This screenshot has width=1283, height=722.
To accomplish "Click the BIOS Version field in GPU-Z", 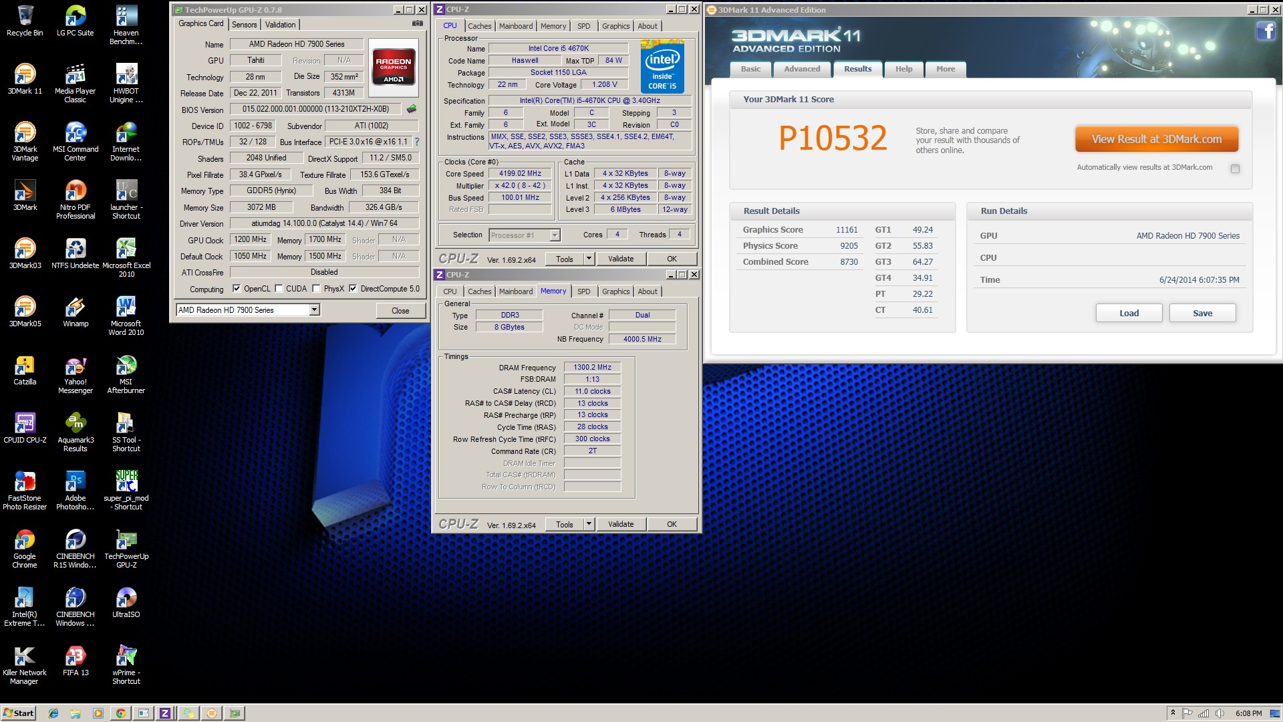I will pyautogui.click(x=315, y=109).
